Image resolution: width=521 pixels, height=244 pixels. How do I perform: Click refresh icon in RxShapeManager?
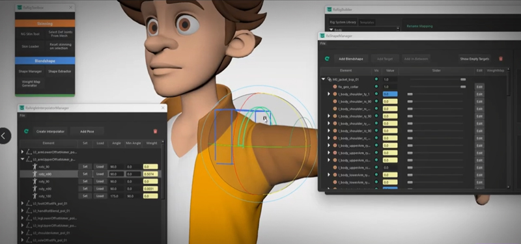pos(327,59)
